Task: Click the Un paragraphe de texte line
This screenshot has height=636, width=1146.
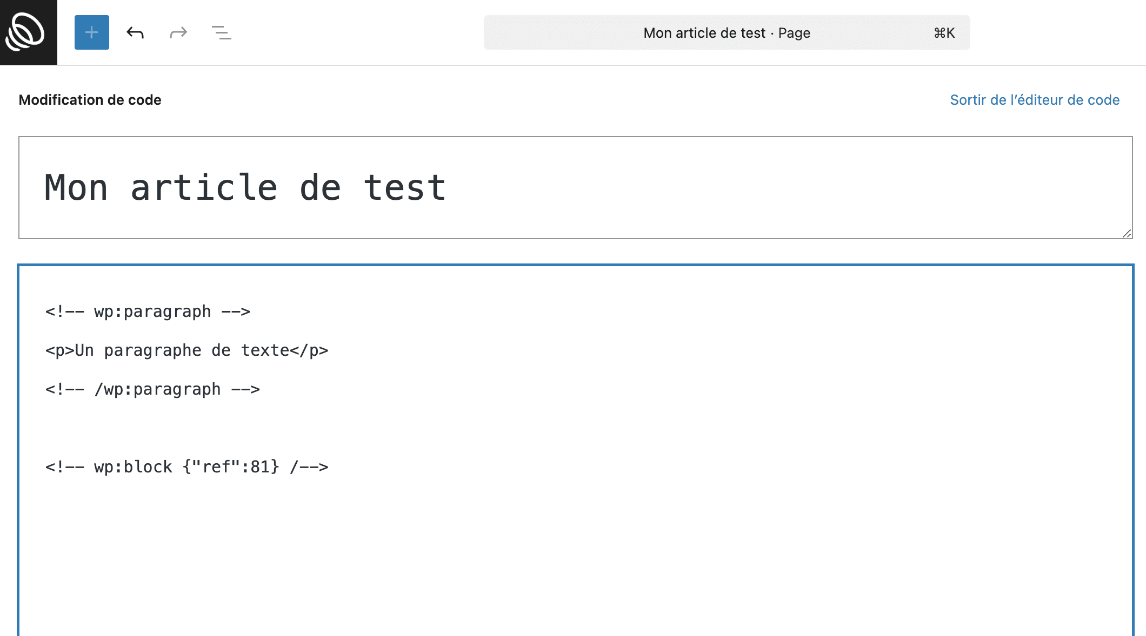Action: pos(186,350)
